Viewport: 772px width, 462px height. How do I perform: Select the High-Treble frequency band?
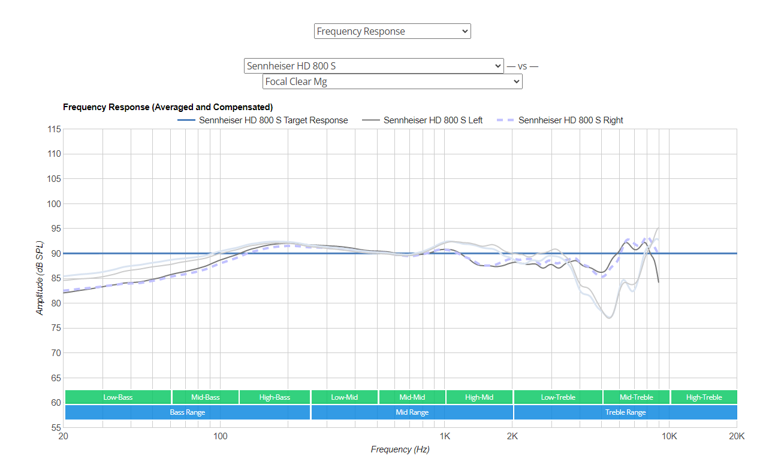click(x=704, y=397)
